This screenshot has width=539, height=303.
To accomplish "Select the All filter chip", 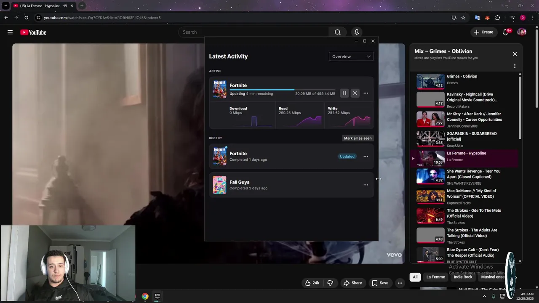I will pyautogui.click(x=415, y=277).
